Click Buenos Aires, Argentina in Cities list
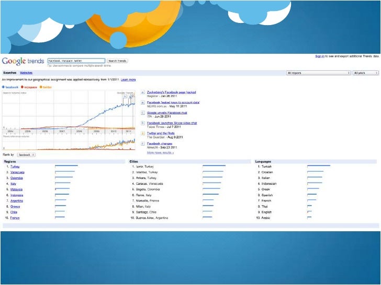Viewport: 381px width, 285px height. point(152,218)
